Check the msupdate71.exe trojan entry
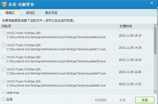This screenshot has width=158, height=104. 4,45
